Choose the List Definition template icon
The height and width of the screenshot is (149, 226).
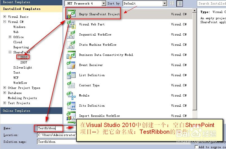(x=71, y=75)
